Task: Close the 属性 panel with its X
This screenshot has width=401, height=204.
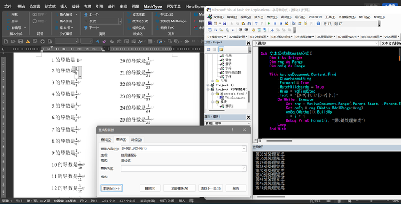Action: click(248, 117)
